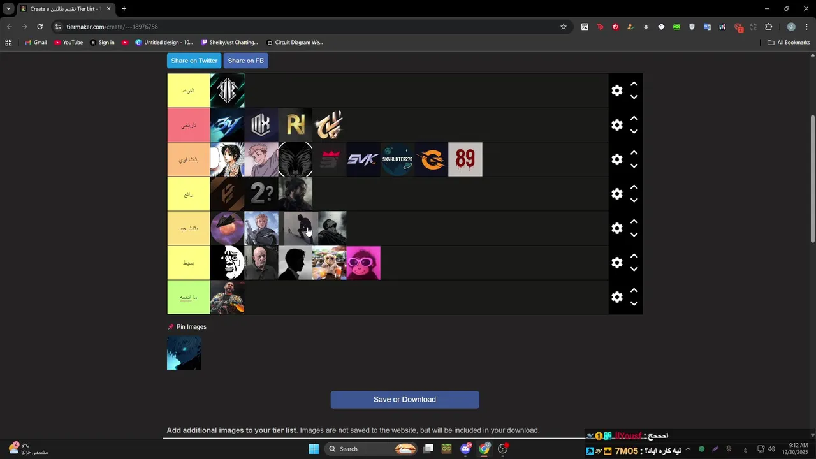The height and width of the screenshot is (459, 816).
Task: Click the red تاريخي tier label
Action: click(189, 125)
